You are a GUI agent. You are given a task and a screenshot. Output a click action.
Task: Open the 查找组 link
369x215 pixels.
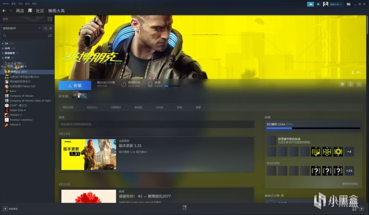138,107
